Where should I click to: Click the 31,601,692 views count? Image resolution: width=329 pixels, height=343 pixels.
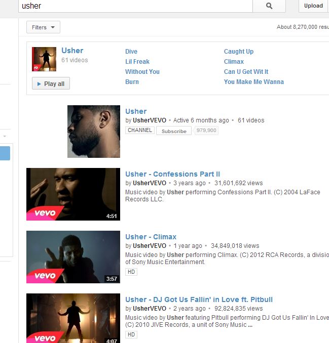point(238,183)
